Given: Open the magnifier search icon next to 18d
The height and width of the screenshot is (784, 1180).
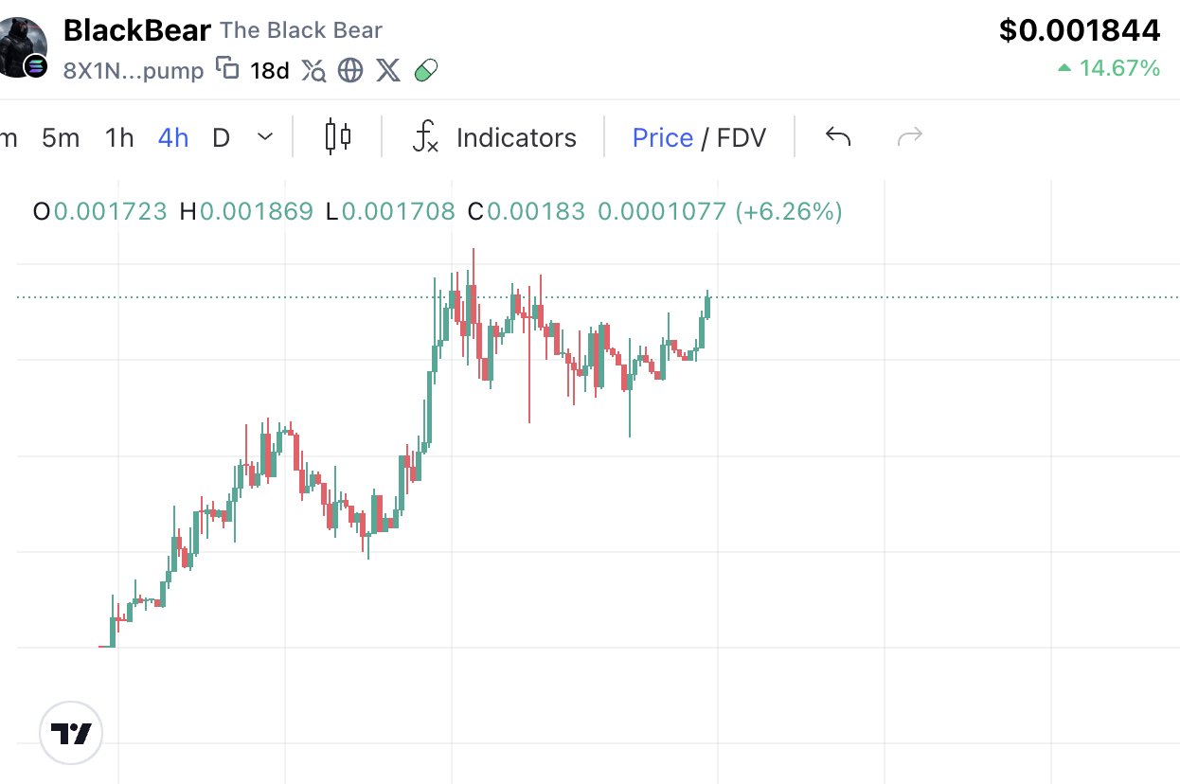Looking at the screenshot, I should coord(313,70).
